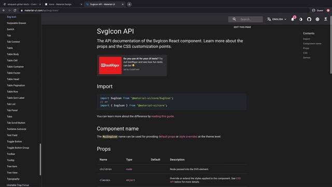Click the translate language icon
Screen dimensions: 332x187
click(269, 19)
